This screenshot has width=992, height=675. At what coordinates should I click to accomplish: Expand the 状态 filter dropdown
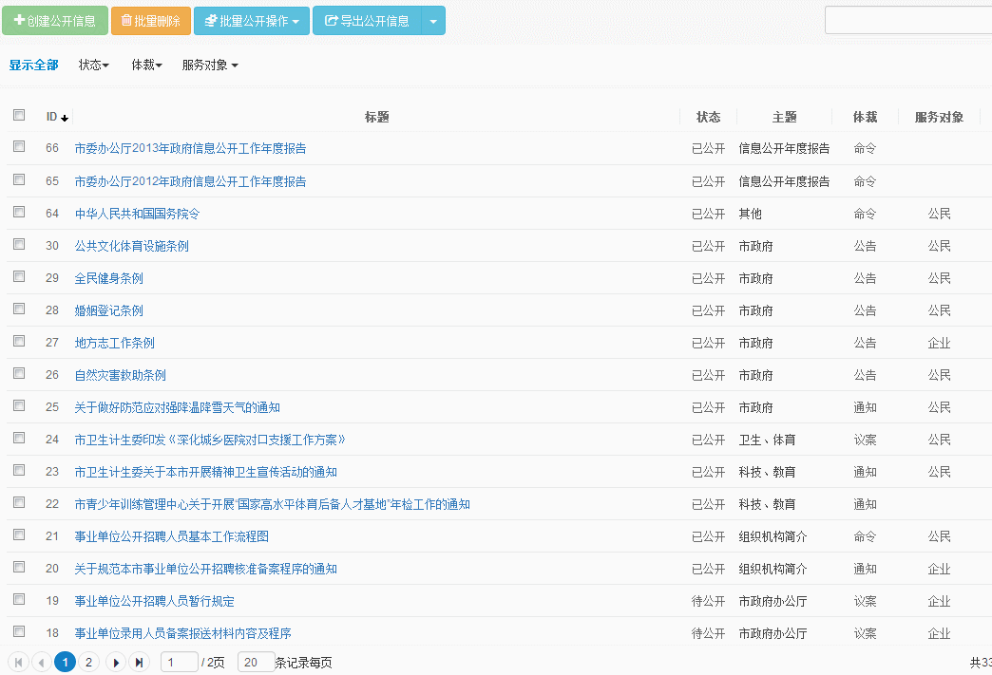click(x=93, y=66)
